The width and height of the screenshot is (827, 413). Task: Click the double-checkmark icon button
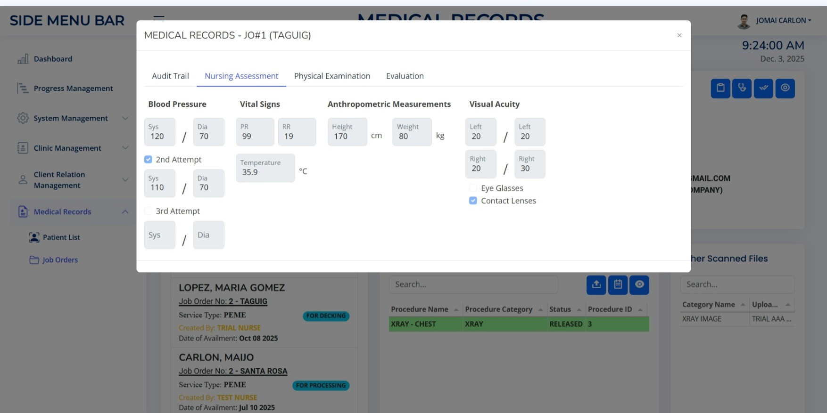(x=763, y=88)
